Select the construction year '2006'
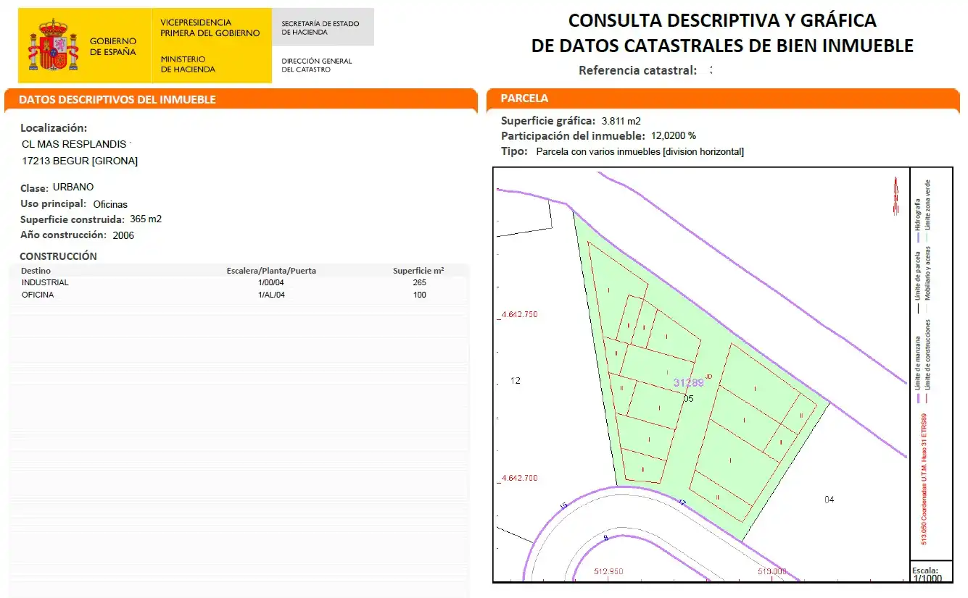This screenshot has height=598, width=968. [123, 235]
